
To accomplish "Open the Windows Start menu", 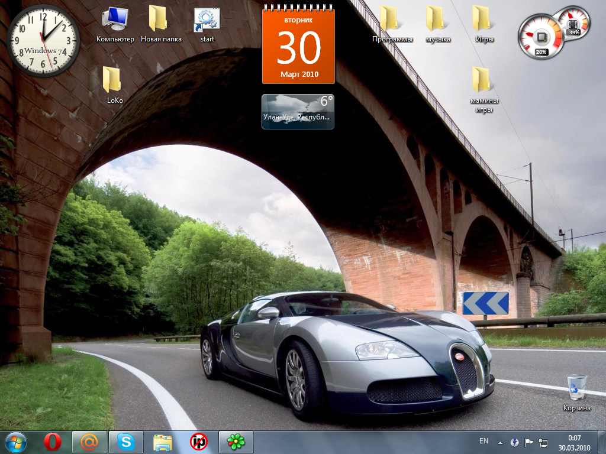I will (x=15, y=442).
